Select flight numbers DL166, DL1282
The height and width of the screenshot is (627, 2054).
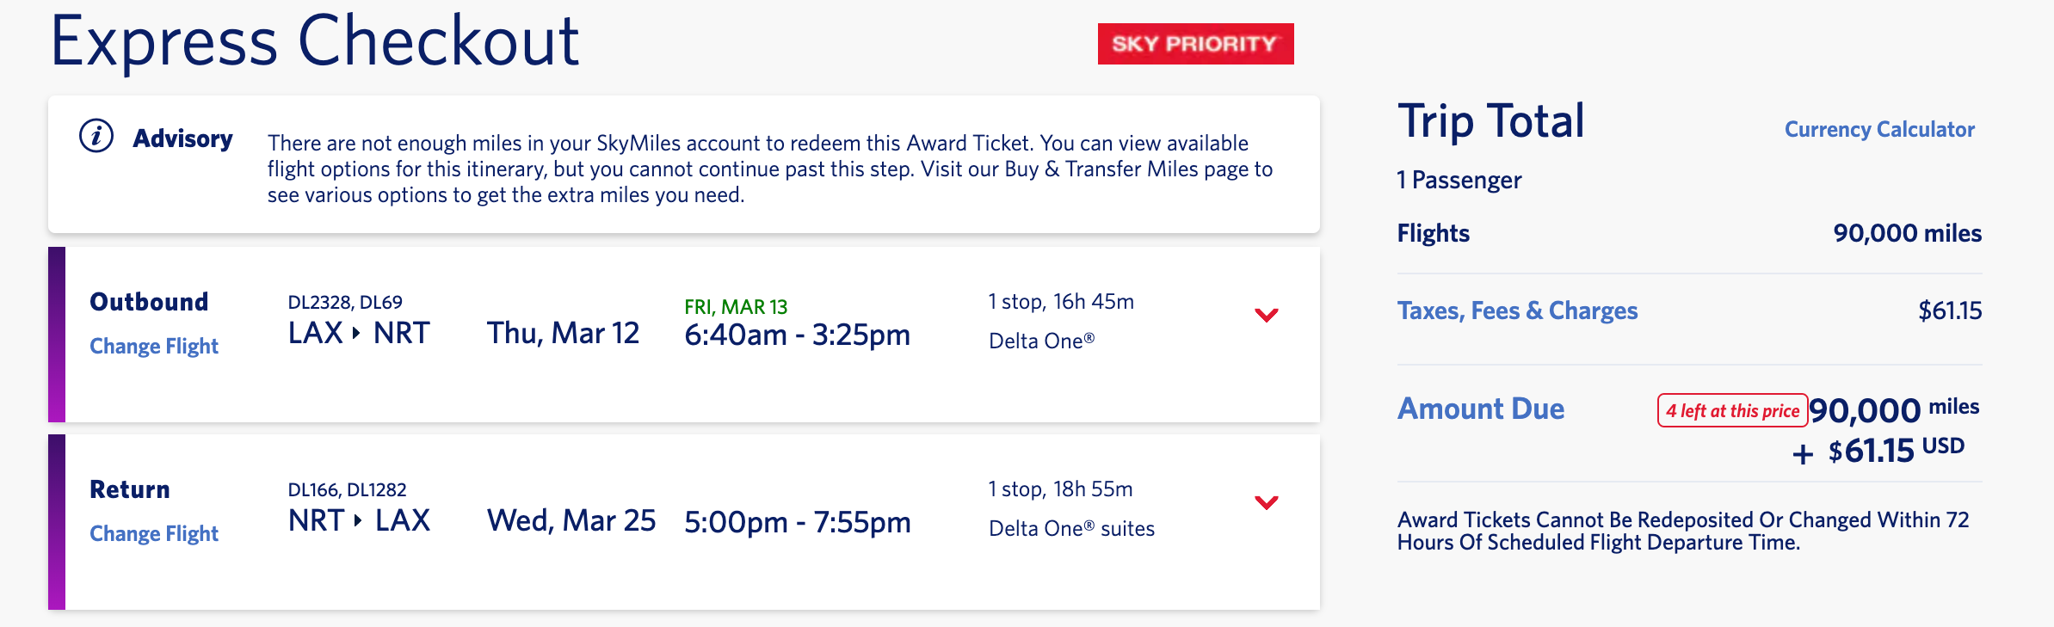[347, 489]
